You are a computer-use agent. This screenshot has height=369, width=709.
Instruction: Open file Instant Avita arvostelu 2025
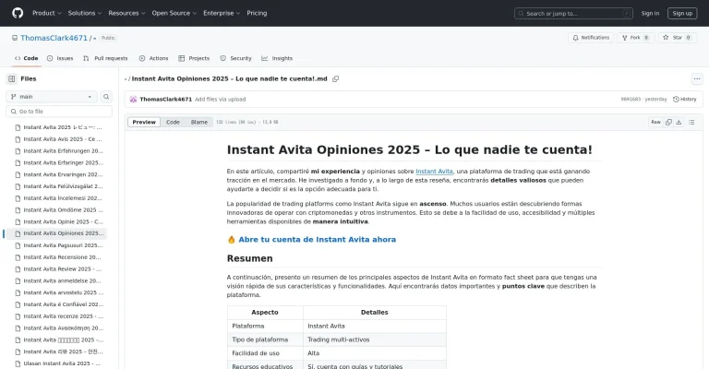point(63,292)
